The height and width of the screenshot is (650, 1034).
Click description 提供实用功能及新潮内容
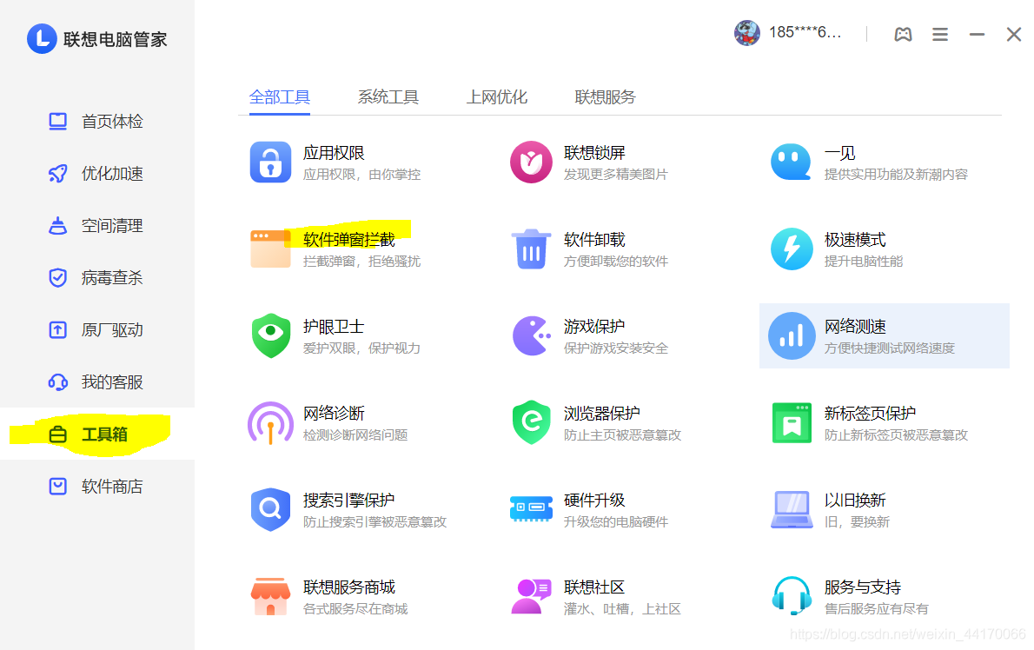[x=896, y=174]
